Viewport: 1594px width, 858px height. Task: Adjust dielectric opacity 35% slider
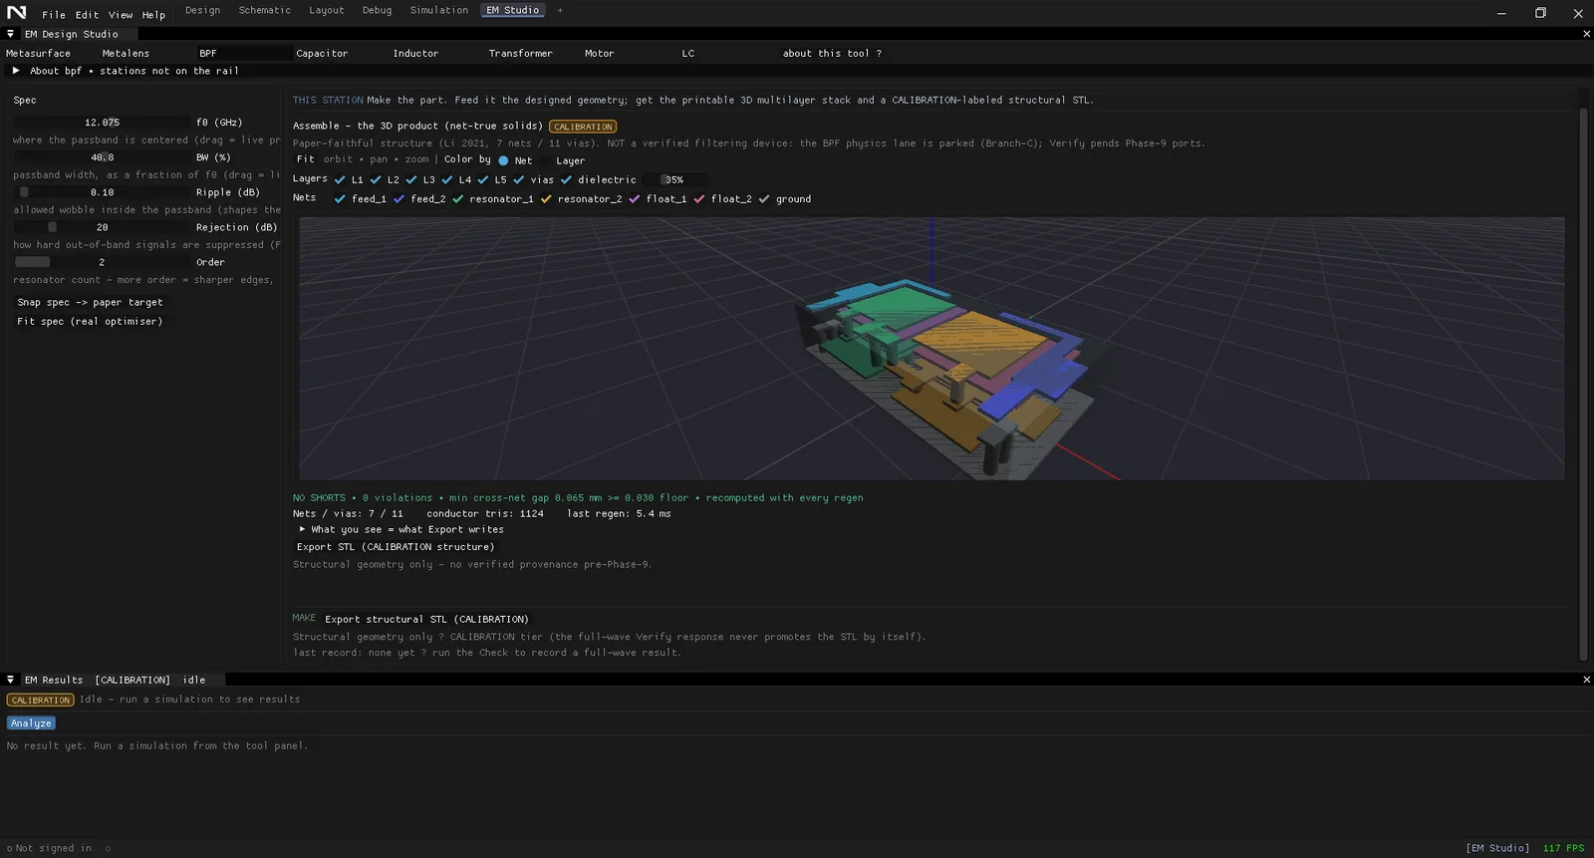[x=674, y=180]
